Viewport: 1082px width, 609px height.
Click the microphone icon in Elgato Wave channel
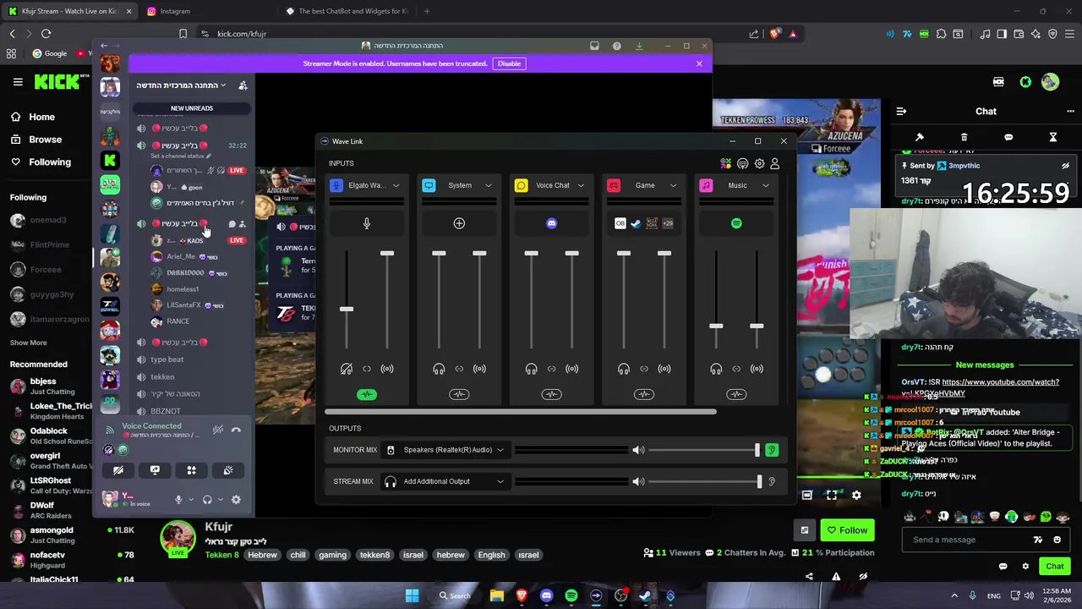tap(367, 223)
